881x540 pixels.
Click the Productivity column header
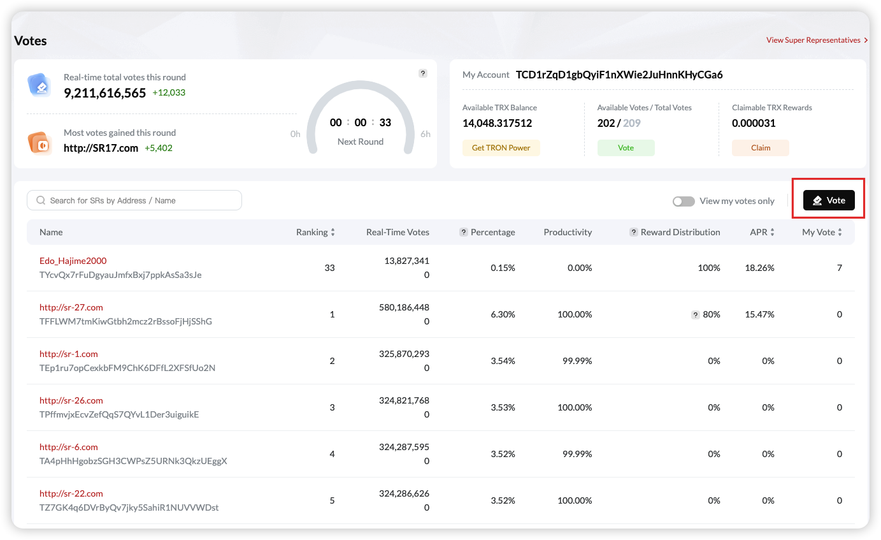point(568,232)
